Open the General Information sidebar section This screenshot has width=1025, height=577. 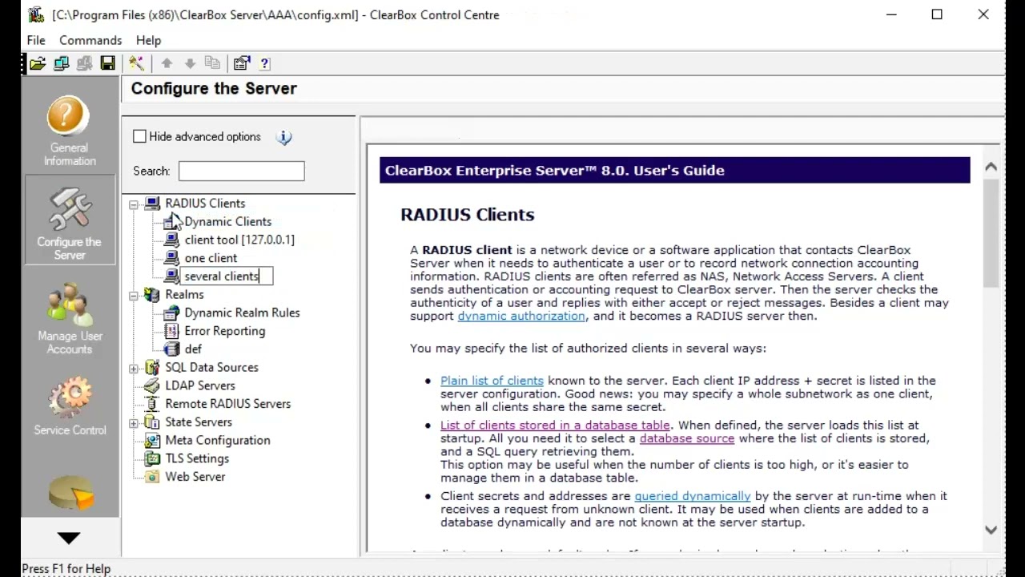[69, 131]
